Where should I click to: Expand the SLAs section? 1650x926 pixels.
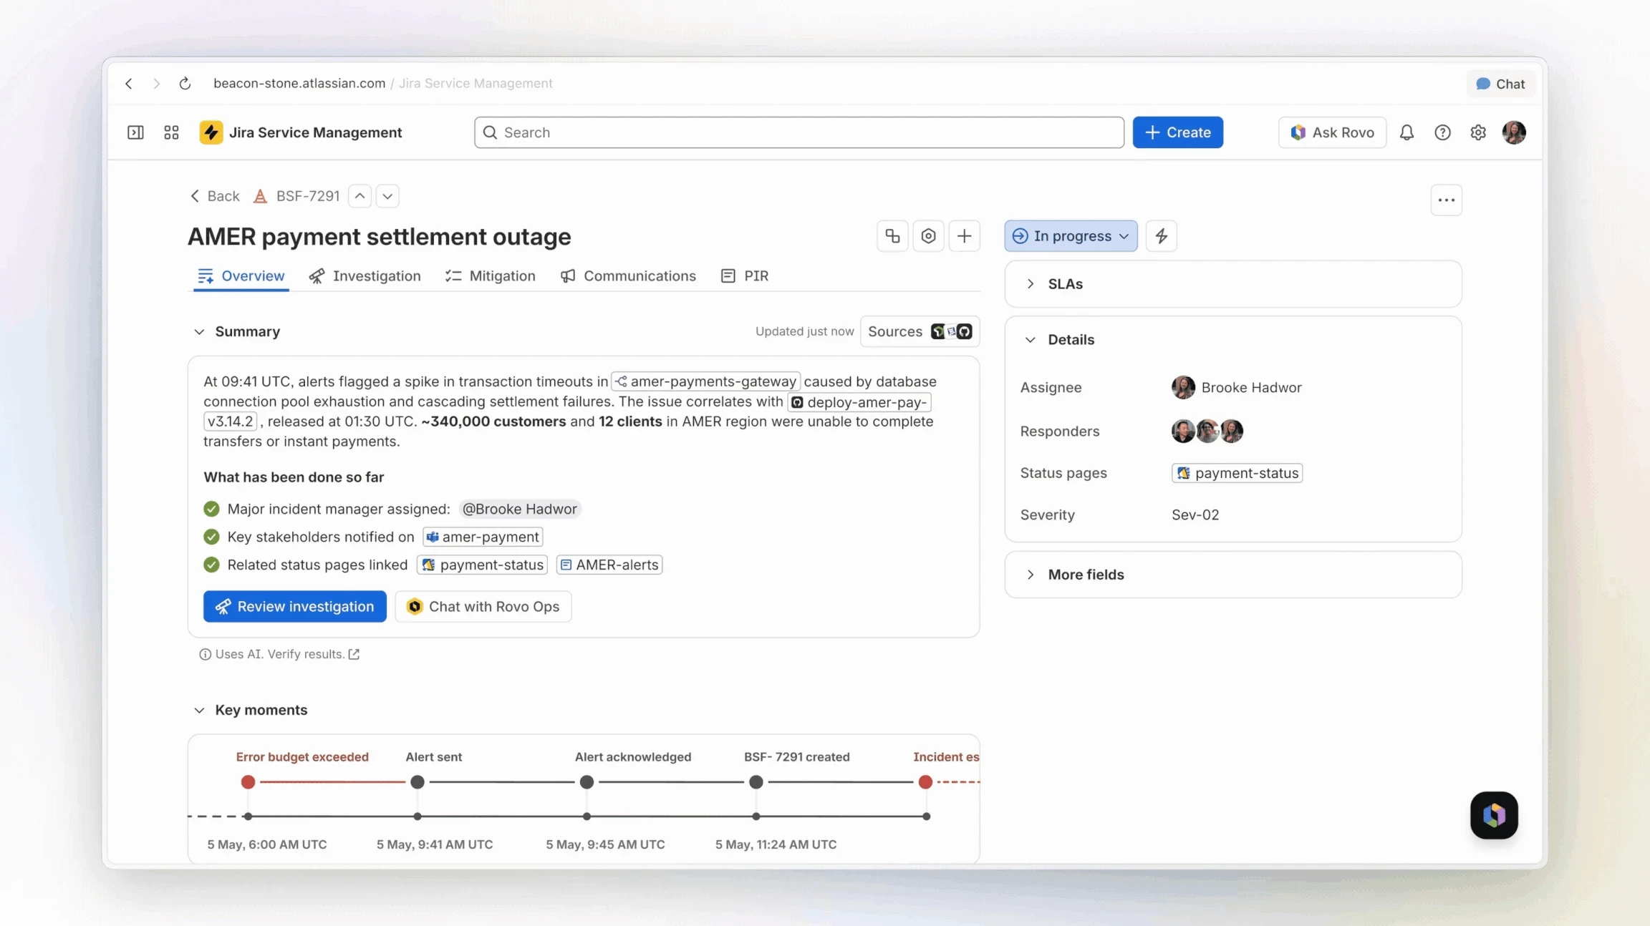1232,284
